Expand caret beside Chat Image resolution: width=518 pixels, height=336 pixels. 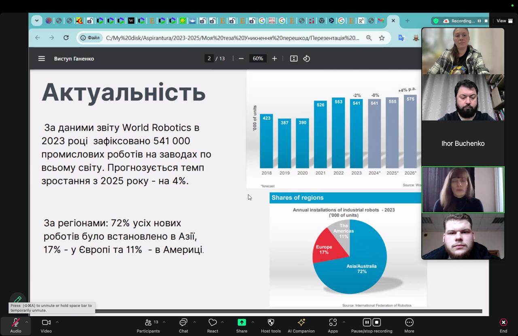click(x=194, y=322)
